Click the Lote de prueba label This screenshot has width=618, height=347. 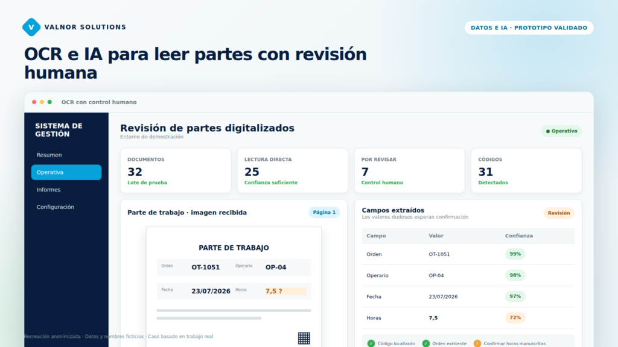click(x=147, y=183)
